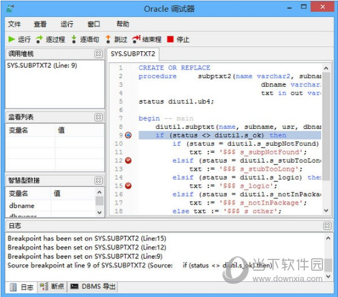Click the down arrow of code editor scrollbar
Image resolution: width=338 pixels, height=297 pixels.
(326, 210)
